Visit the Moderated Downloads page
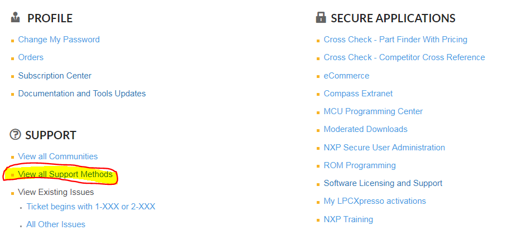The height and width of the screenshot is (235, 508). (365, 129)
